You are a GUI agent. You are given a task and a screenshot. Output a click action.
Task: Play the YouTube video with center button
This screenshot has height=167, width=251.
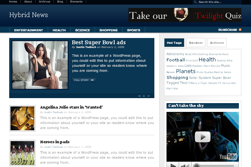tap(203, 137)
